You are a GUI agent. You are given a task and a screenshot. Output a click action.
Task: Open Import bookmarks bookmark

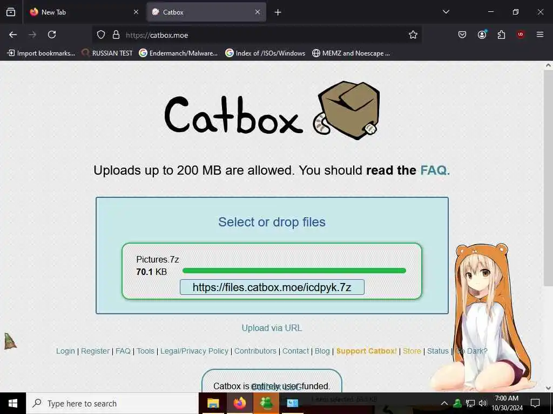click(41, 53)
